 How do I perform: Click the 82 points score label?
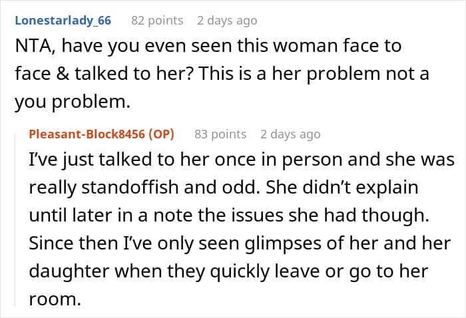(x=157, y=21)
